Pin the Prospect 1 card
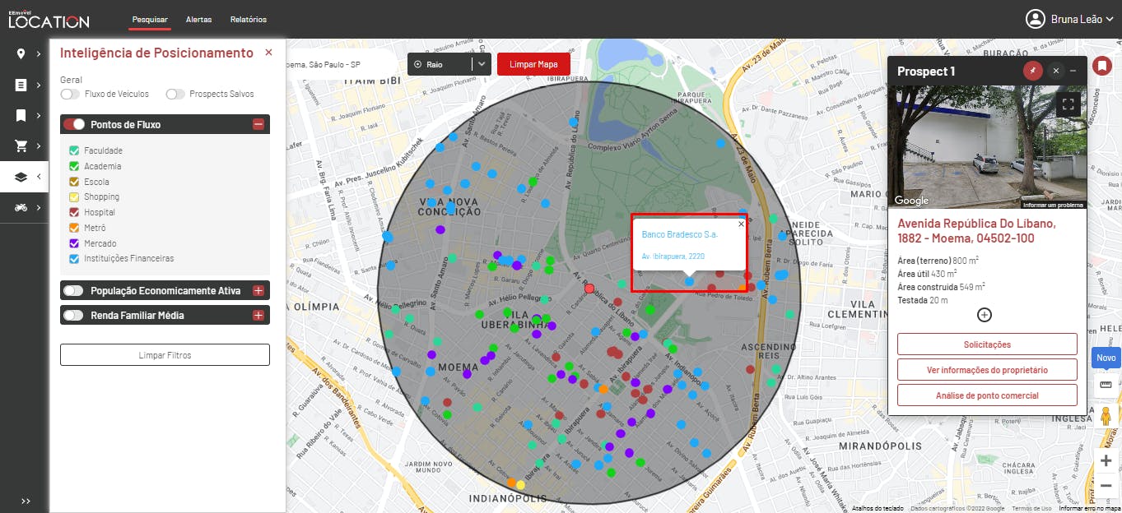 pyautogui.click(x=1033, y=71)
